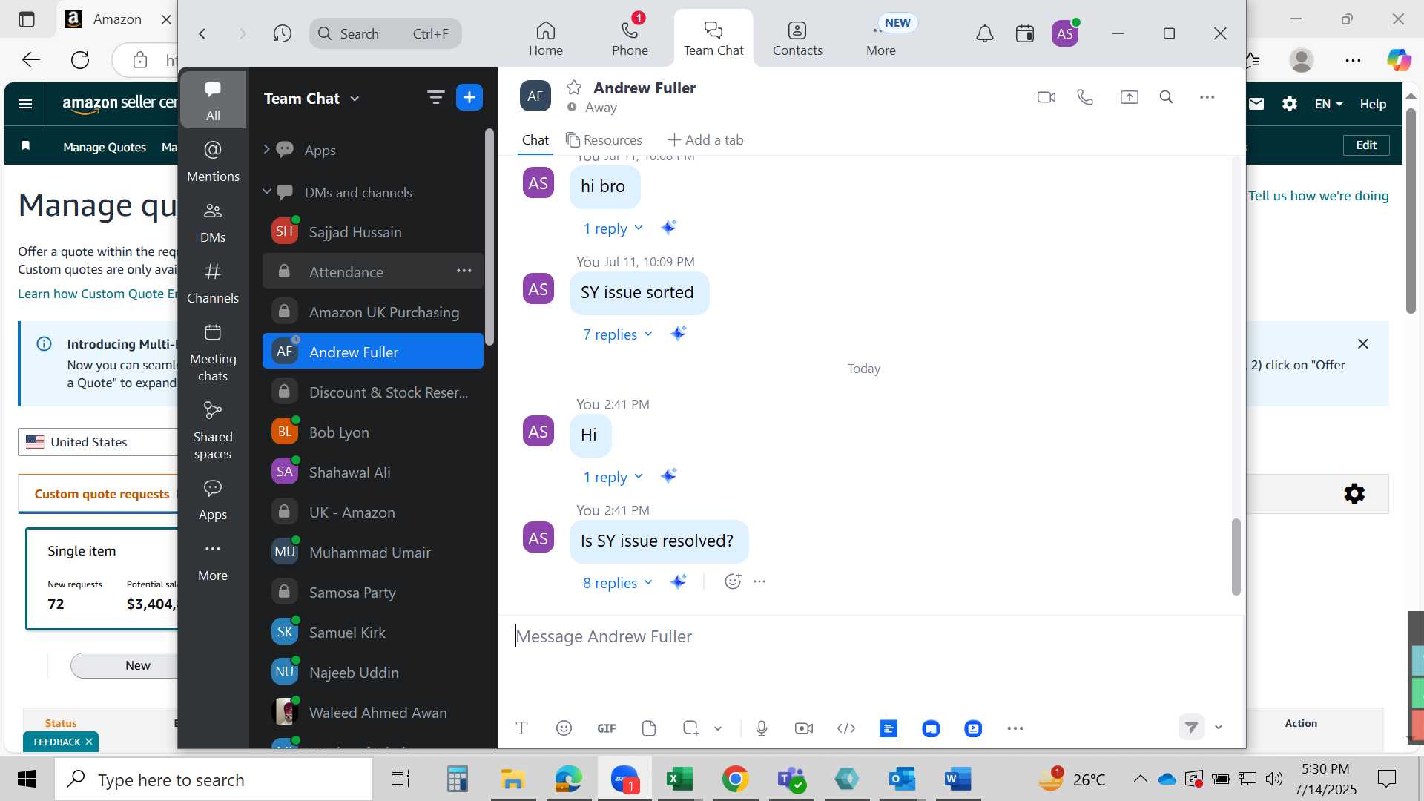The height and width of the screenshot is (801, 1424).
Task: Open more options in chat header
Action: 1207,97
